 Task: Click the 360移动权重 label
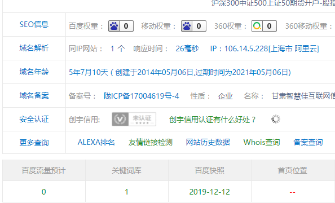pos(309,27)
